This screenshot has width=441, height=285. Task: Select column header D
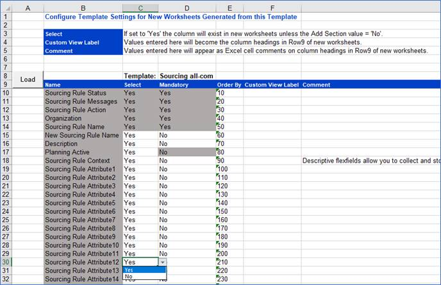pos(187,8)
